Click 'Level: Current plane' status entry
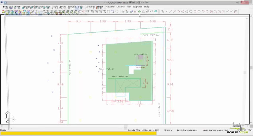 tap(187, 130)
